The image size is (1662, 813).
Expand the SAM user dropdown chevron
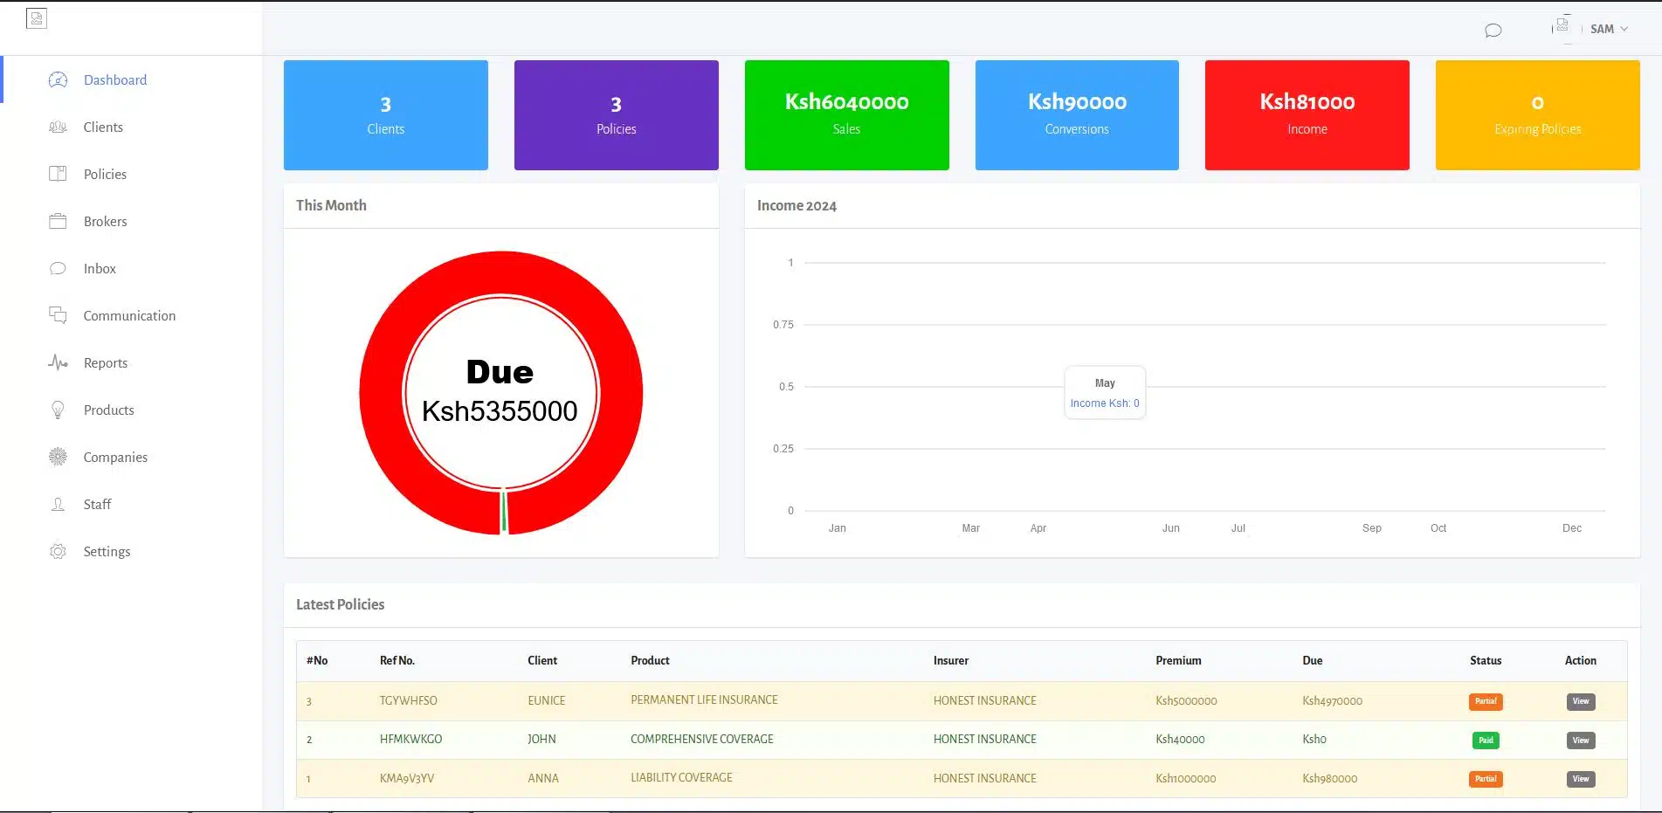click(1624, 29)
